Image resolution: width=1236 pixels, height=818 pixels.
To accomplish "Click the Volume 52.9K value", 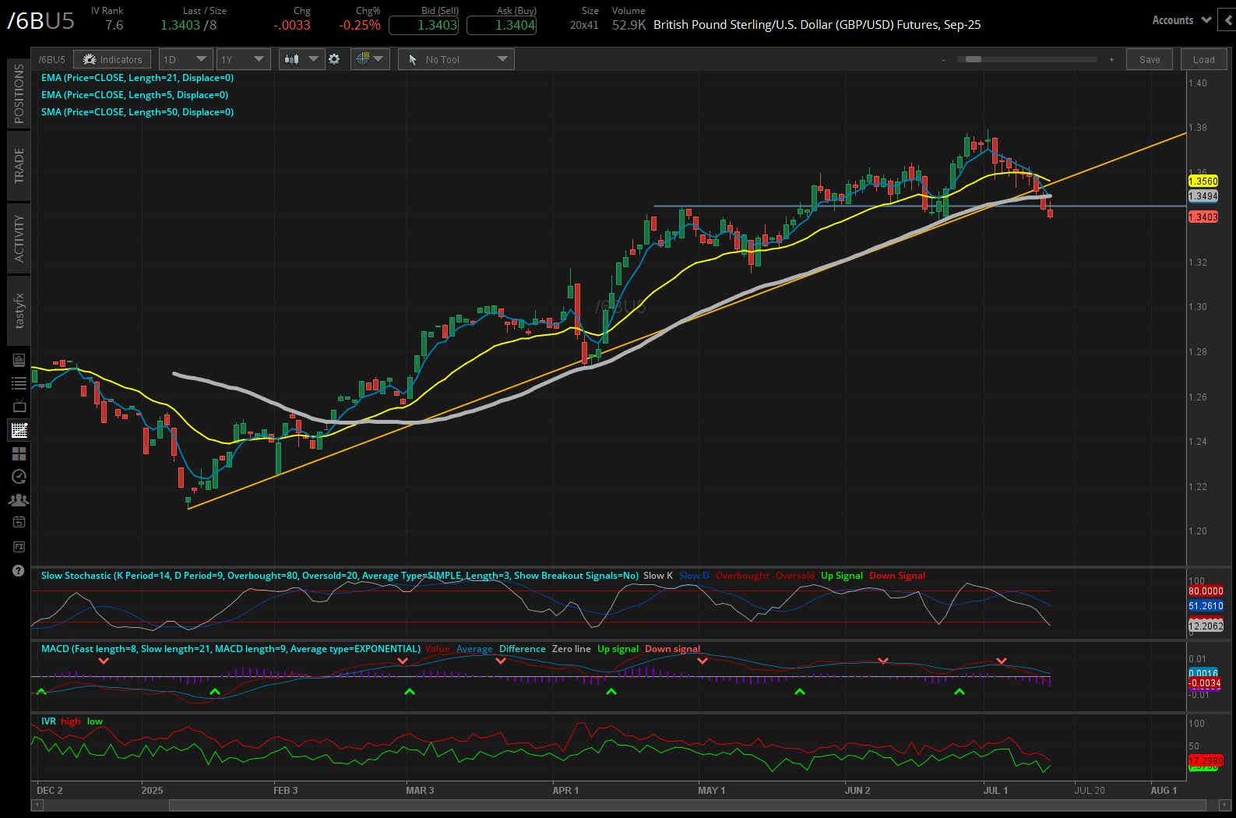I will pyautogui.click(x=629, y=25).
